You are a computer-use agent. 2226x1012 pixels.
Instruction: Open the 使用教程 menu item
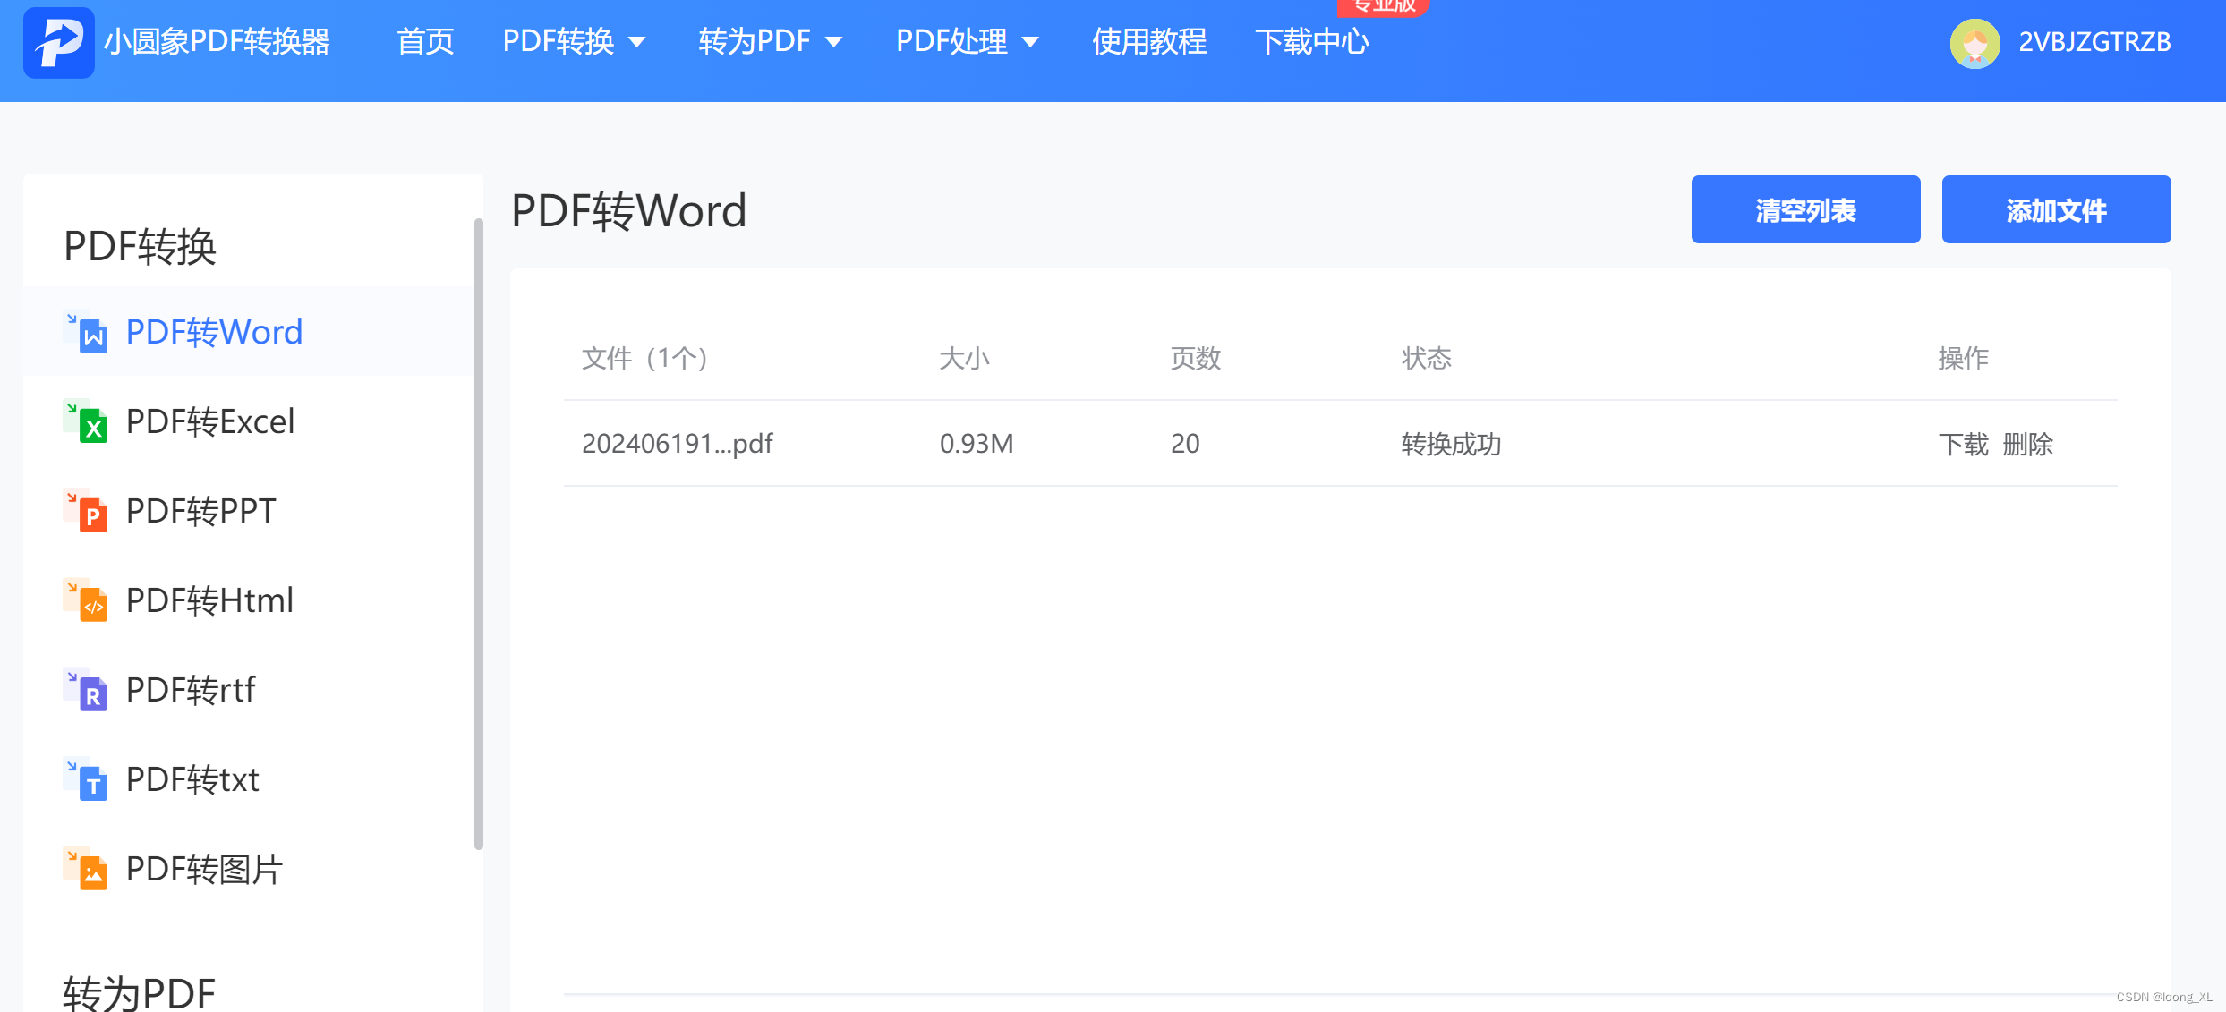pos(1149,42)
